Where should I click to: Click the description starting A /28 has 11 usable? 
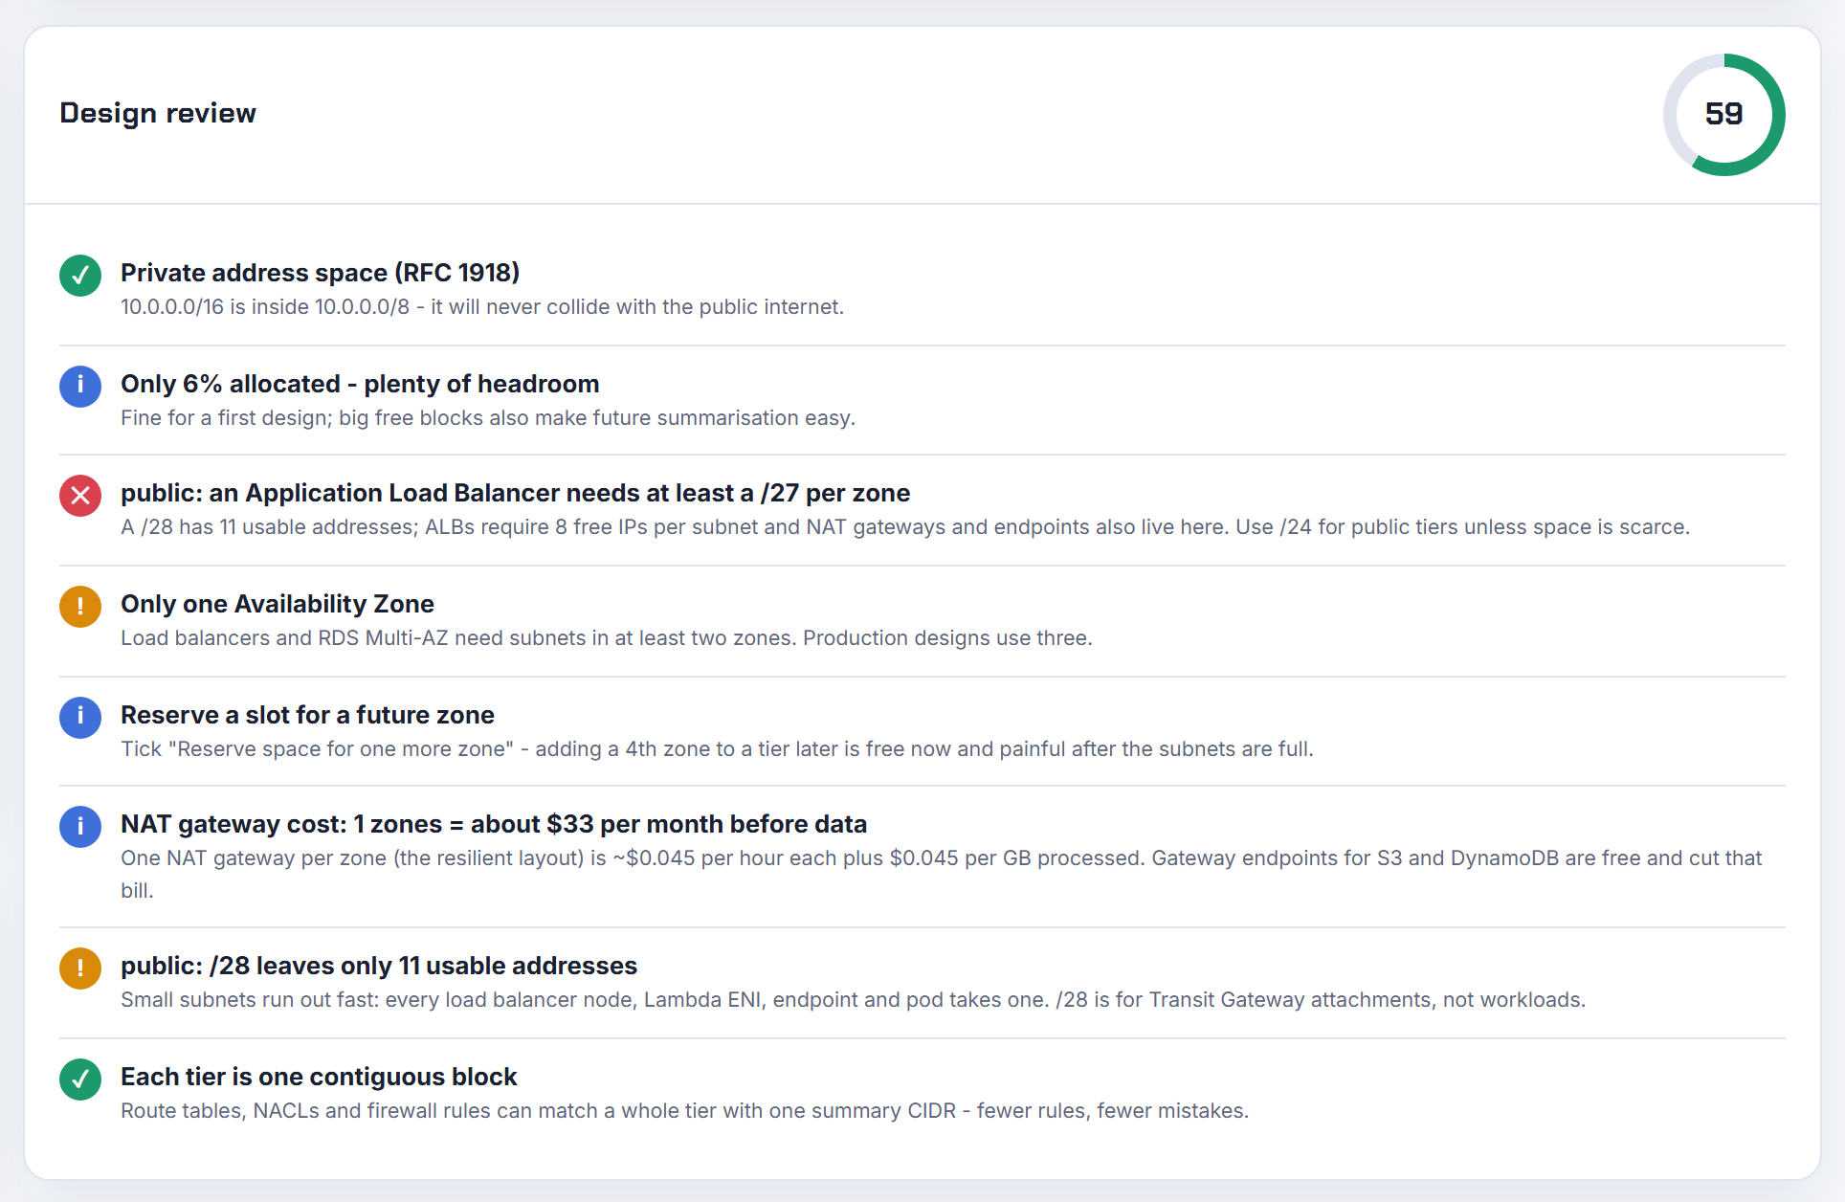pyautogui.click(x=905, y=527)
